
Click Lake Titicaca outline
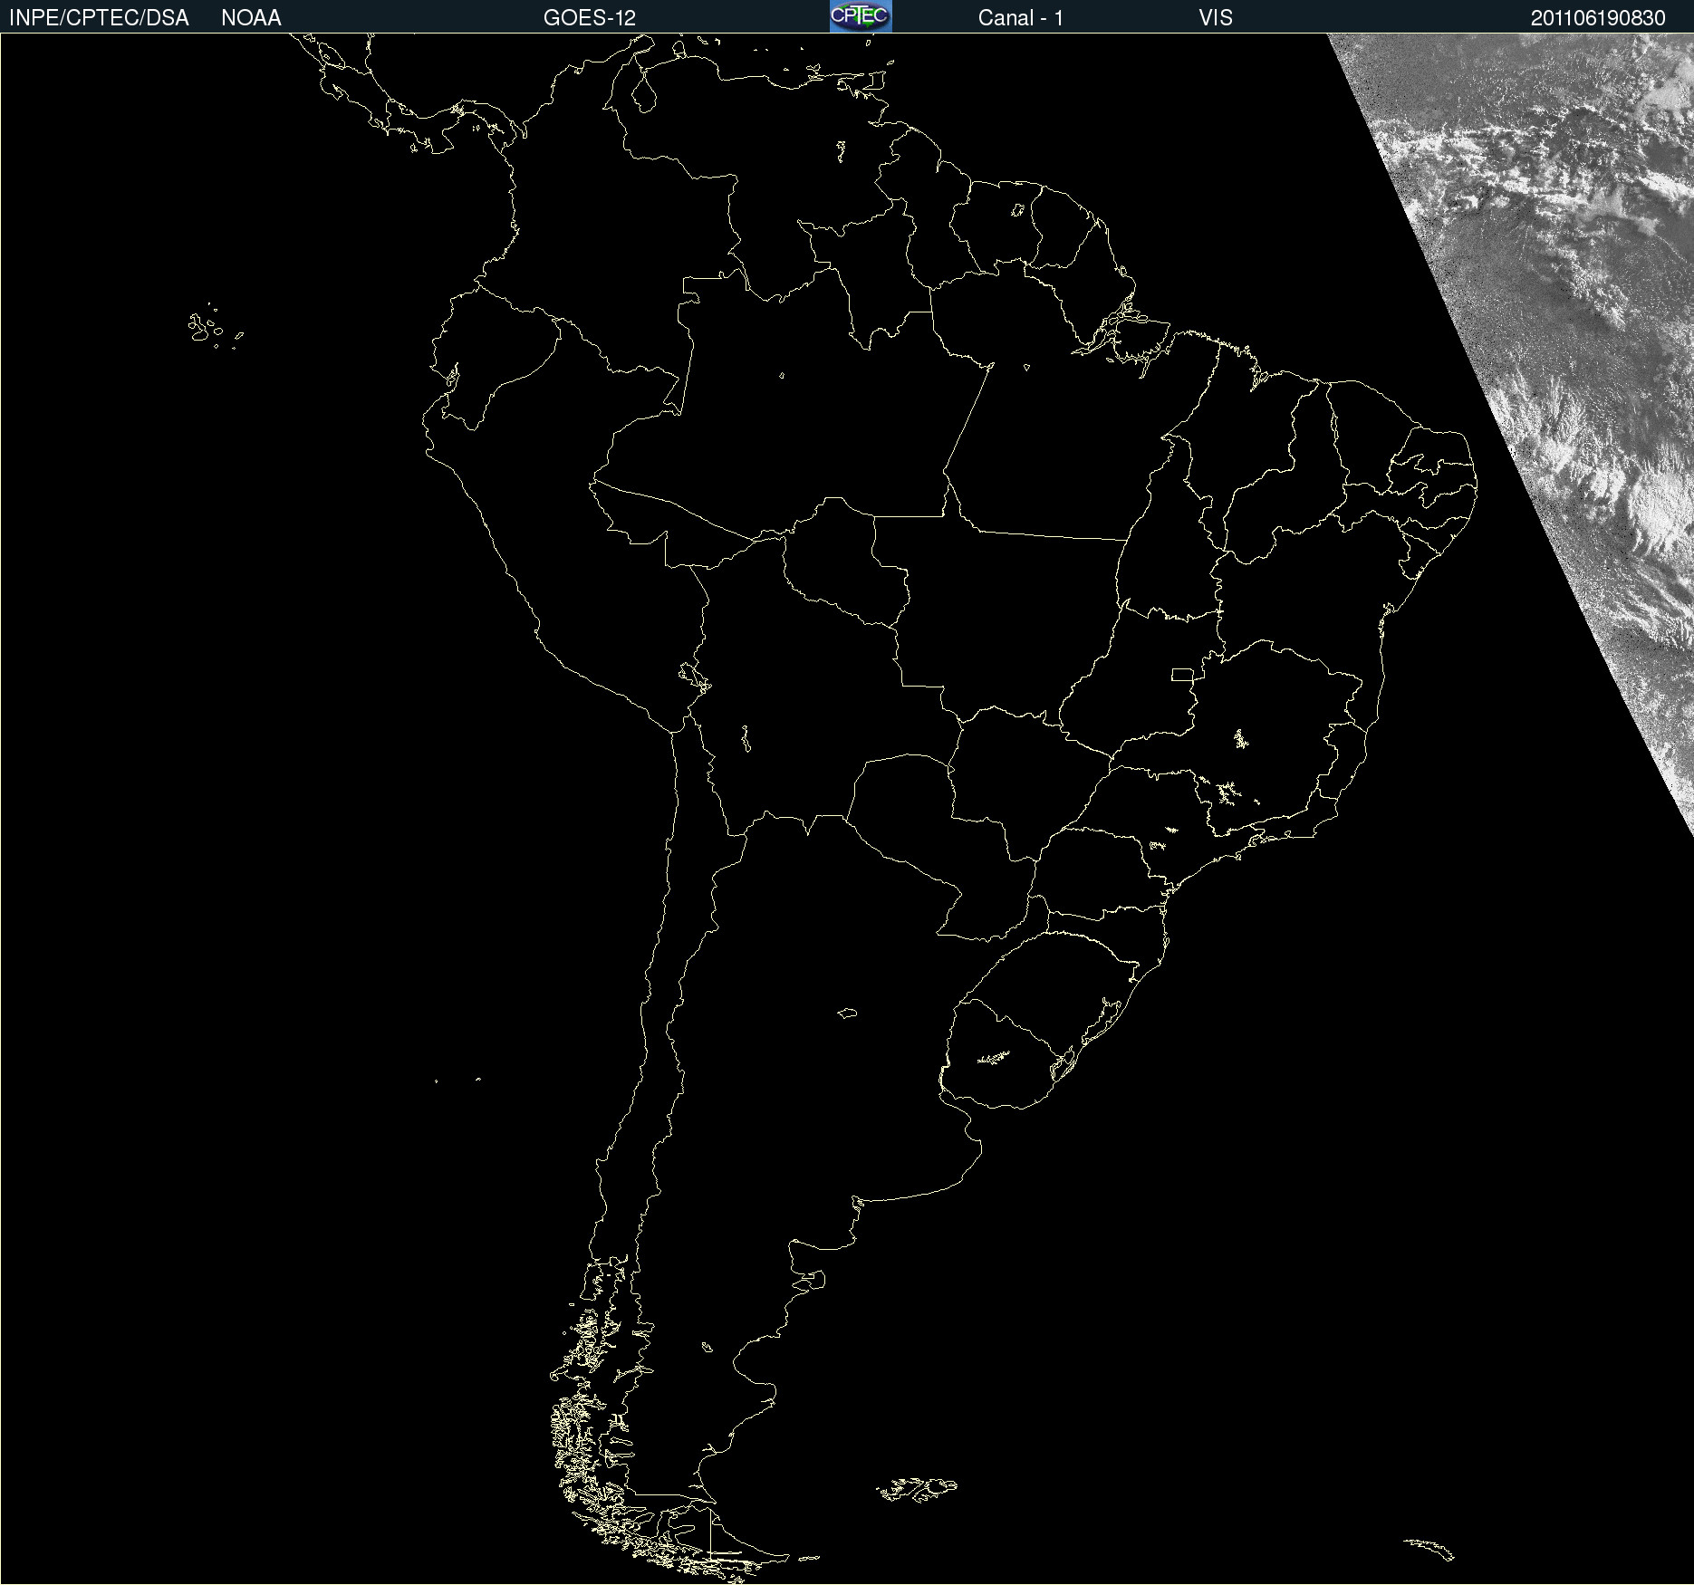pos(694,677)
